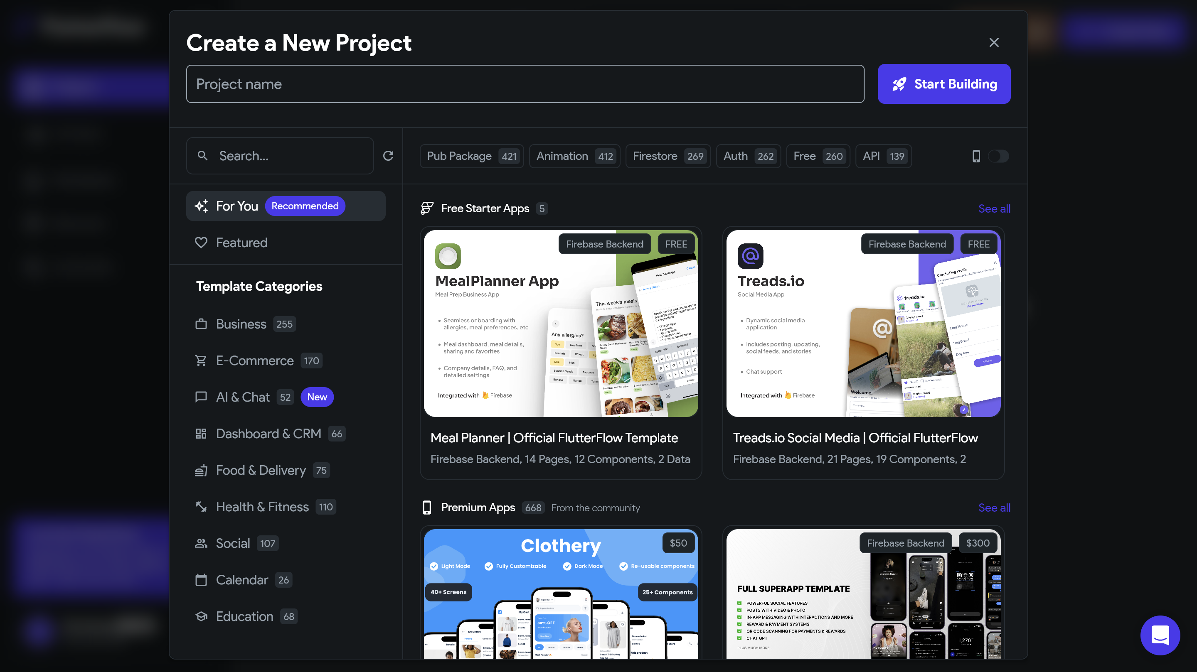Click the Start Building button
Image resolution: width=1197 pixels, height=672 pixels.
coord(944,84)
